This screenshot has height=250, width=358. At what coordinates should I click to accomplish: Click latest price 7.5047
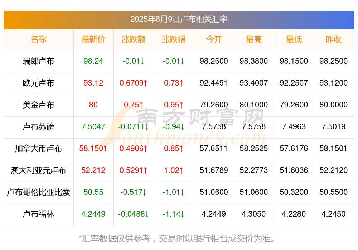(x=93, y=126)
